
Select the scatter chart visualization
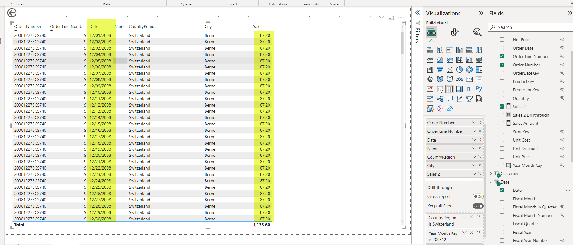point(450,70)
